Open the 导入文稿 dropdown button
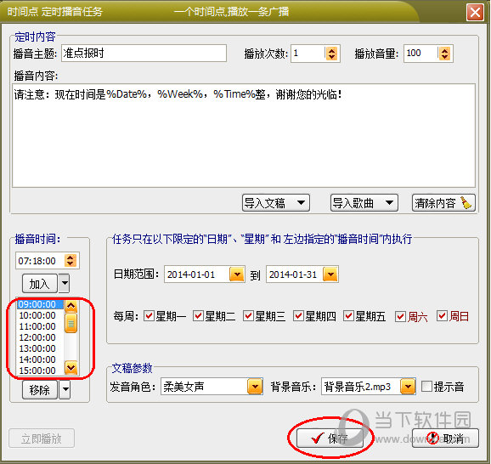The height and width of the screenshot is (464, 491). pyautogui.click(x=276, y=203)
